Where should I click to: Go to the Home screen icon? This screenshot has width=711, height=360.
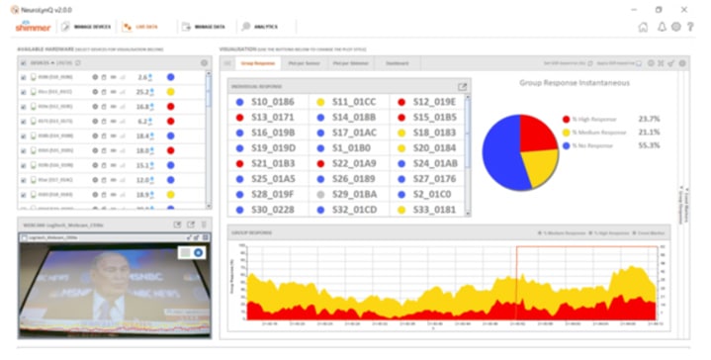(643, 27)
